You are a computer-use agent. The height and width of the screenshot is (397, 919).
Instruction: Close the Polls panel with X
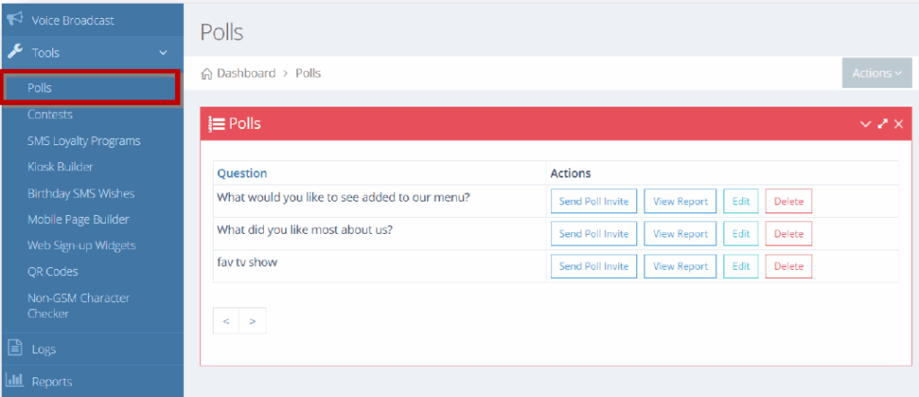(x=898, y=124)
